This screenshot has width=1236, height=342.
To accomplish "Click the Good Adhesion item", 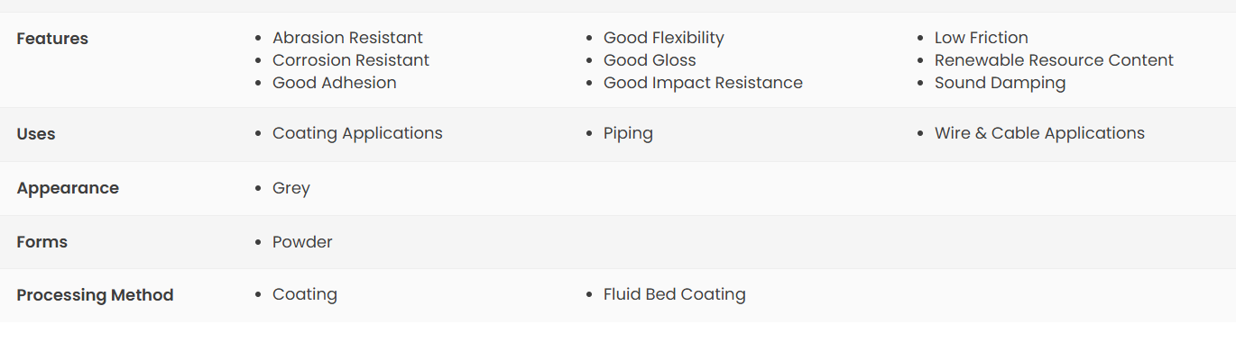I will click(x=335, y=83).
